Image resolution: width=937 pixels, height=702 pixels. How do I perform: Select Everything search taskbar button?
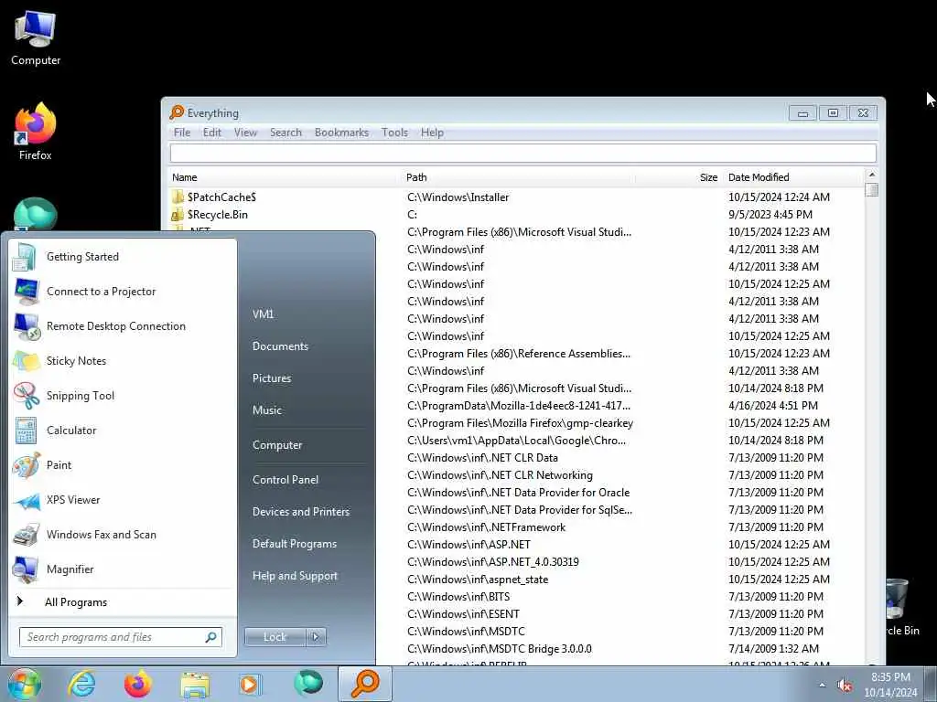[365, 684]
